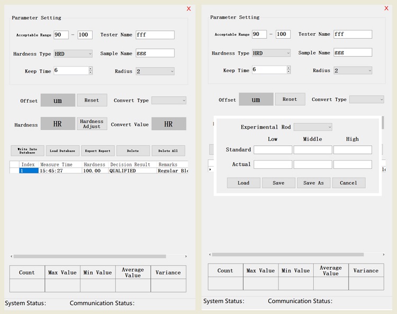Viewport: 397px width, 314px height.
Task: Click Delete All button
Action: (x=168, y=151)
